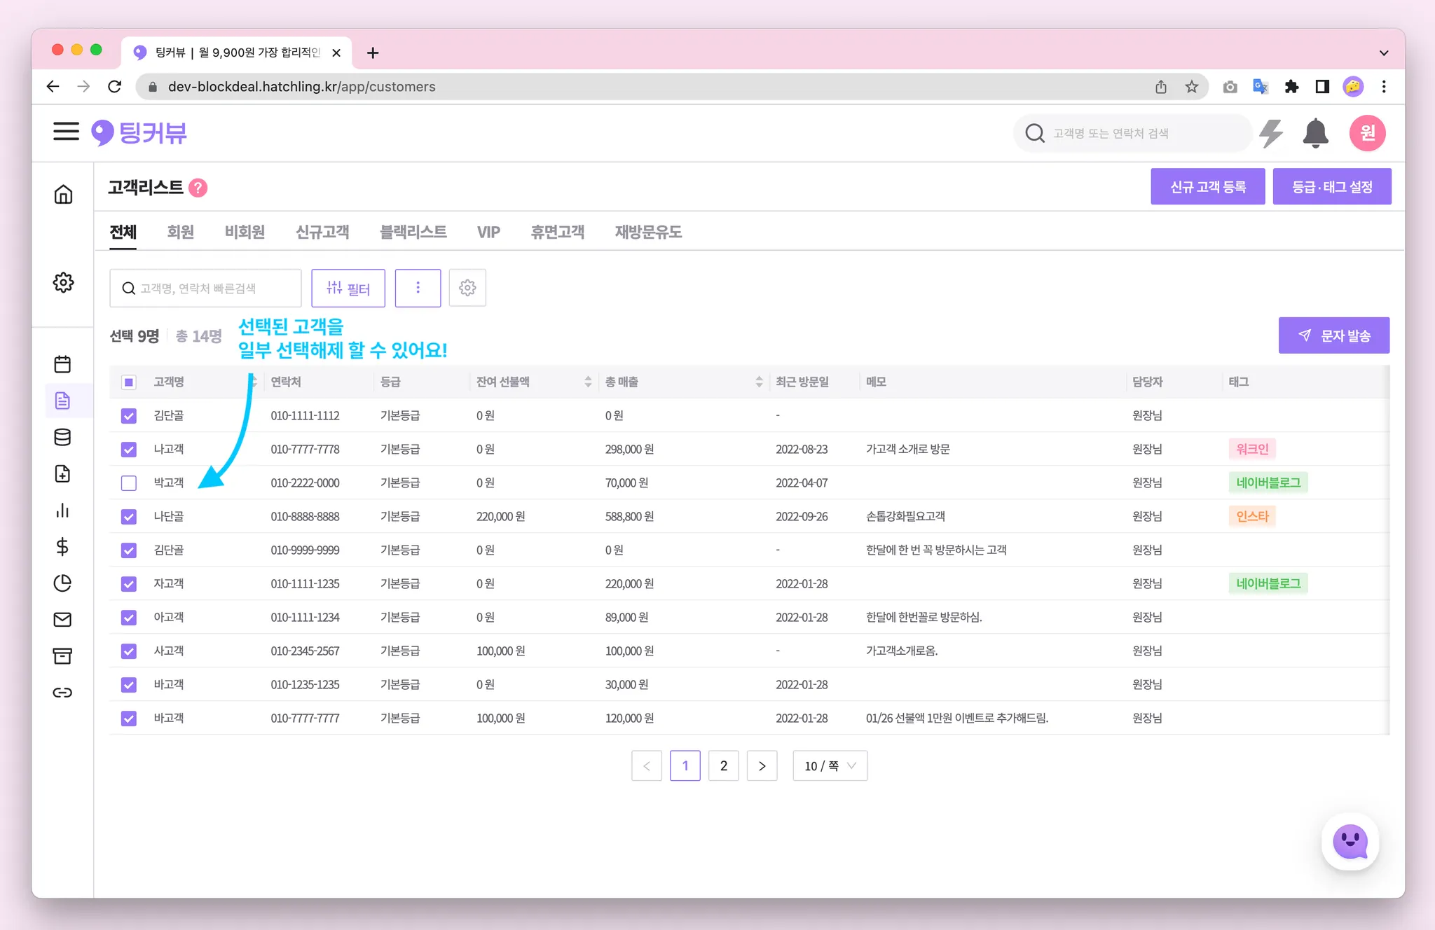Click the dollar sign sidebar icon

pos(62,547)
